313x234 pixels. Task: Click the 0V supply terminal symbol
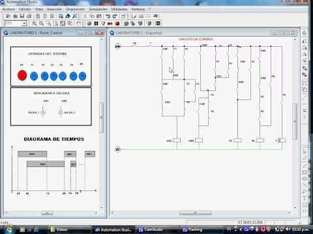(117, 149)
